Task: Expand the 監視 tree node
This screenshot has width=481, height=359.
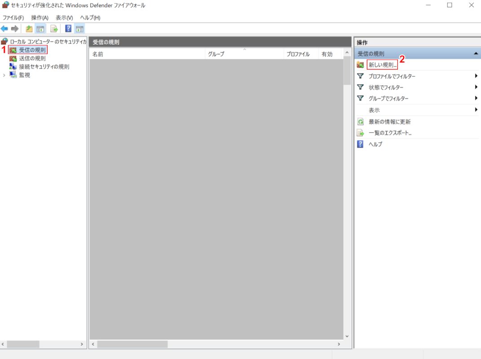Action: 4,75
